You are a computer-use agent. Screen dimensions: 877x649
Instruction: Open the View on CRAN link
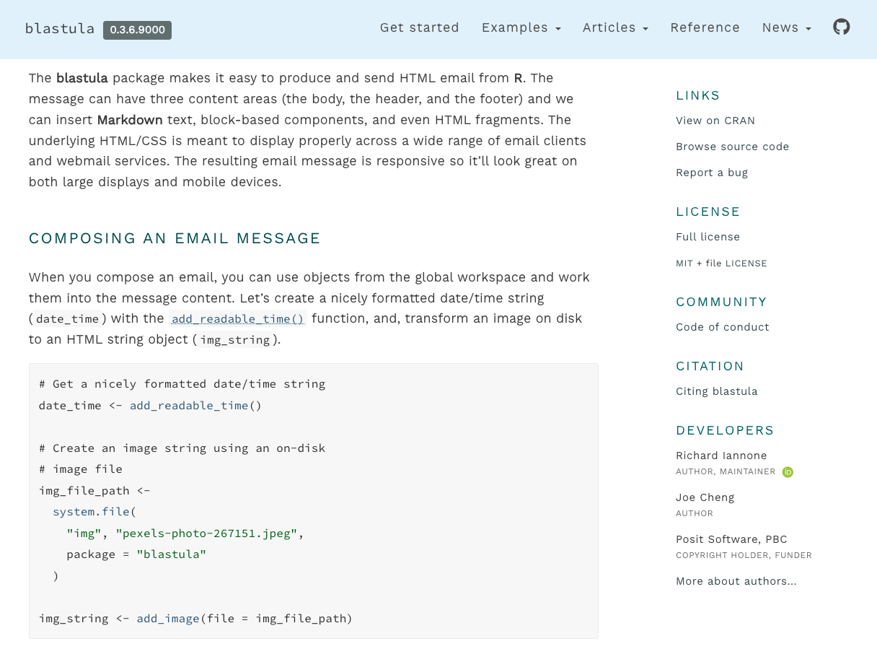click(x=715, y=121)
